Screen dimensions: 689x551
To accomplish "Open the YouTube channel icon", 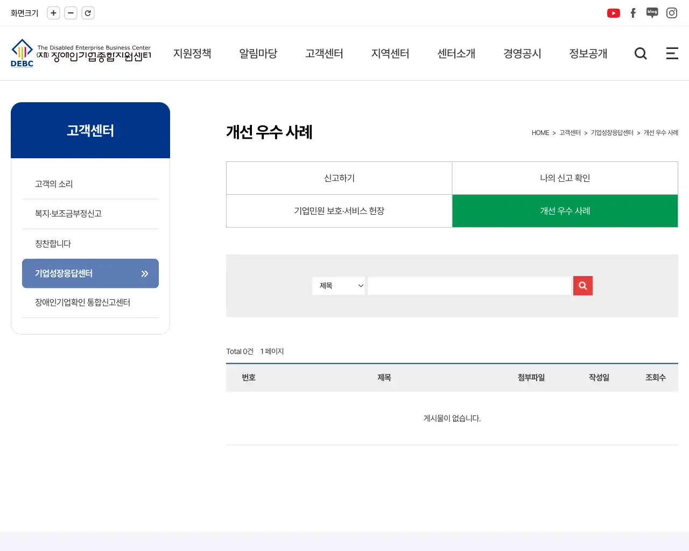I will [614, 13].
